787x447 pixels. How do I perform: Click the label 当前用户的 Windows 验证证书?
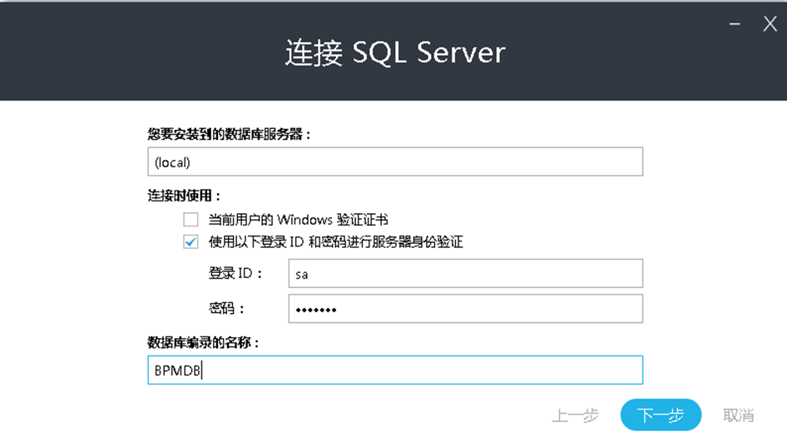(x=298, y=220)
